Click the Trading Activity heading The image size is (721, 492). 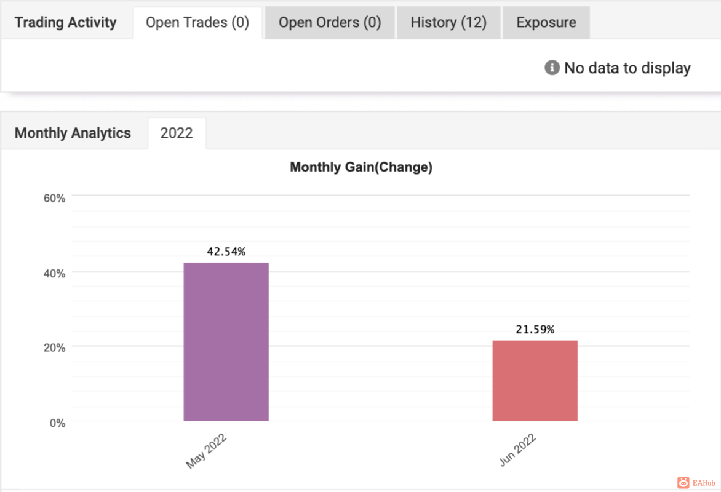click(65, 23)
